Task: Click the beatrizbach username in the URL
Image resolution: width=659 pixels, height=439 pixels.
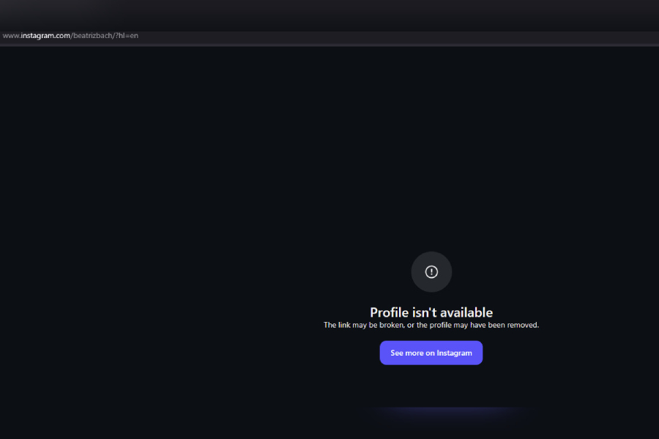Action: click(x=92, y=36)
